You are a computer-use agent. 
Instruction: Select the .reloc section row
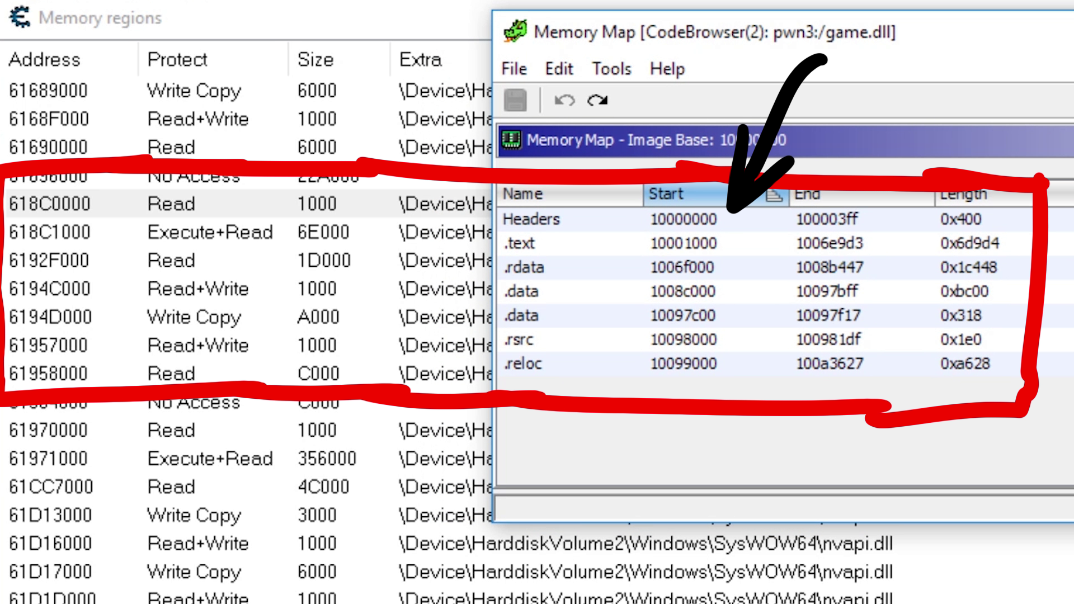(x=767, y=364)
